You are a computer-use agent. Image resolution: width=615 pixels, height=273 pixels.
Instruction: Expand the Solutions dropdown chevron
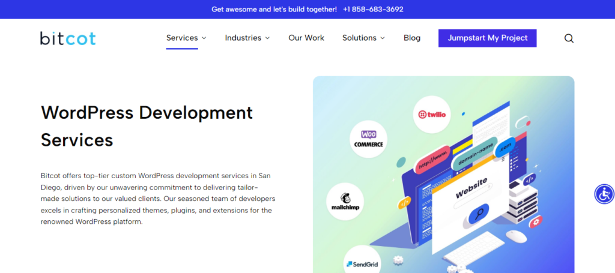tap(383, 38)
